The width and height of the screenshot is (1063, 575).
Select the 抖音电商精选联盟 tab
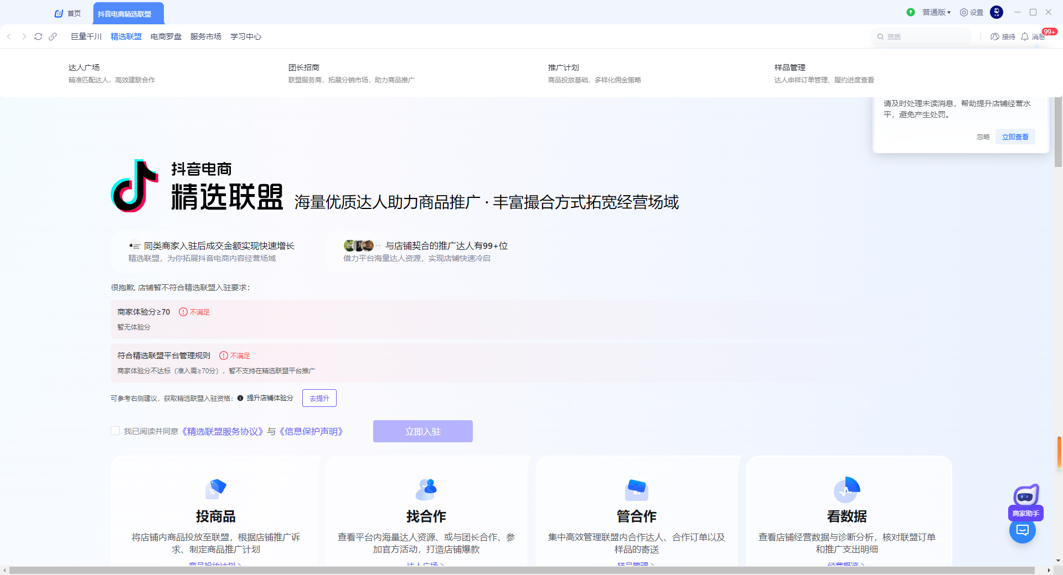[x=128, y=13]
